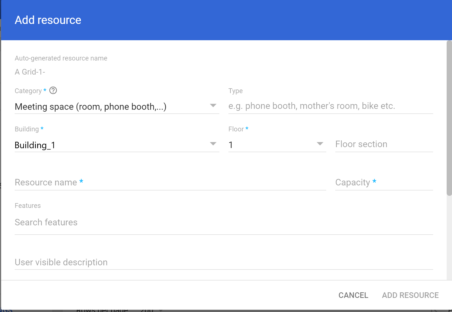Screen dimensions: 452x312
Task: Expand the Category dropdown arrow
Action: (213, 106)
